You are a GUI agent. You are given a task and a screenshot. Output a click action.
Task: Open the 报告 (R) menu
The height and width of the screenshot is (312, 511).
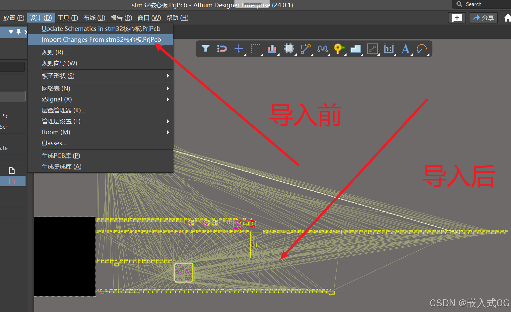tap(121, 18)
